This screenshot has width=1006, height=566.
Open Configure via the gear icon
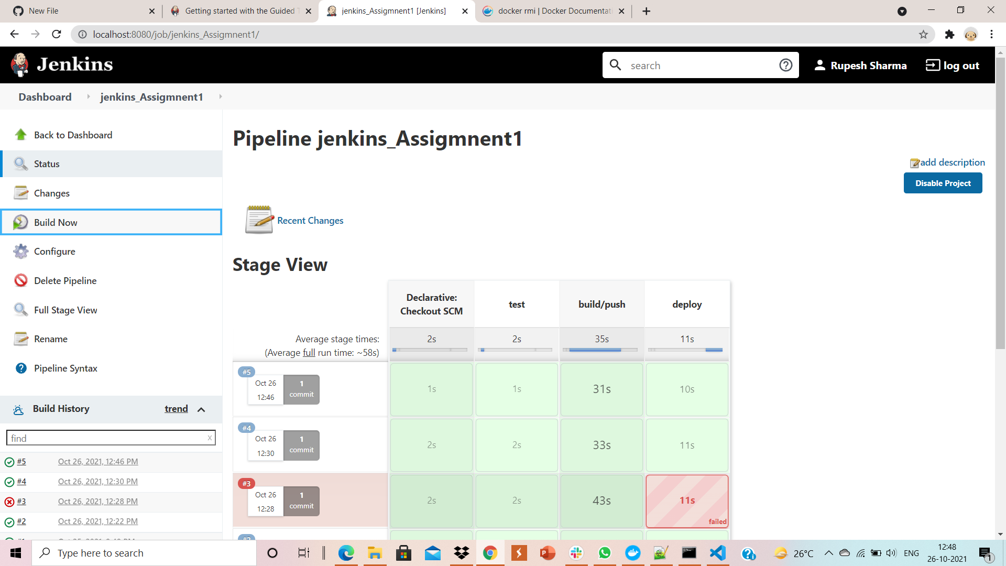21,252
